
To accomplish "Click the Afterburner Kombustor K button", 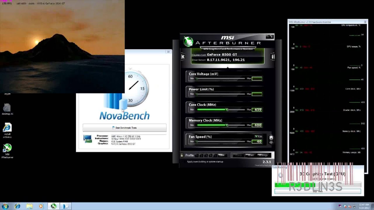I will tap(183, 57).
